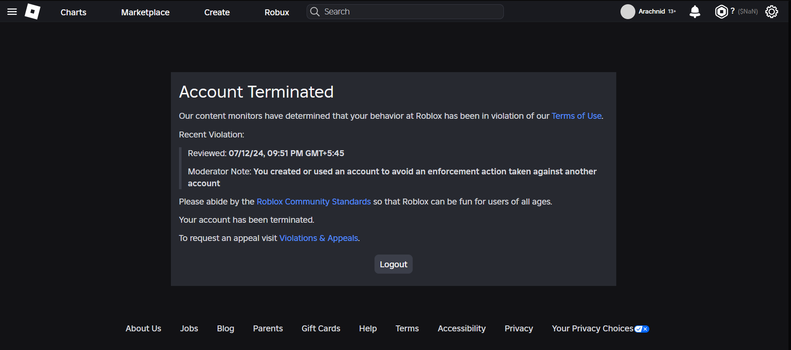Click the privacy choices toggle icon
This screenshot has height=350, width=791.
click(x=642, y=329)
